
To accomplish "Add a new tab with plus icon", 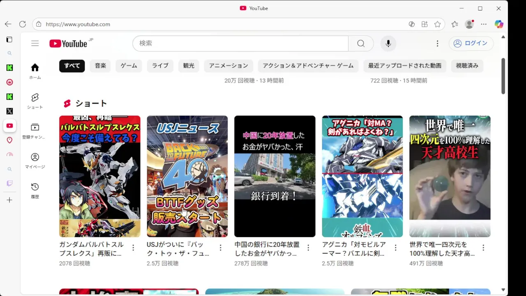I will (x=9, y=200).
